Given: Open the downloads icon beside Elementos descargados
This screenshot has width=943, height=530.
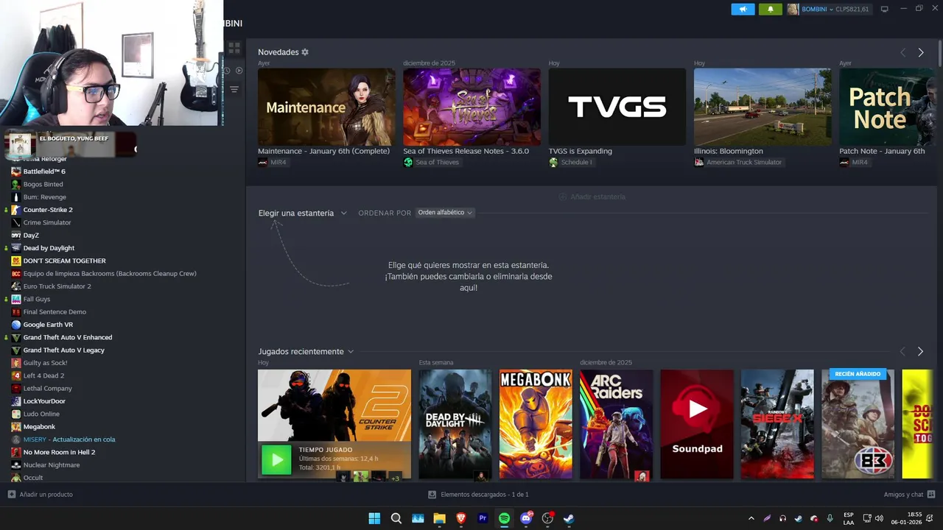Looking at the screenshot, I should [432, 495].
